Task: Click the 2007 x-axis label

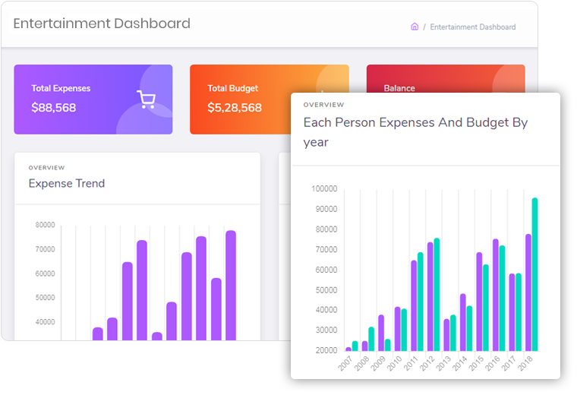Action: click(345, 363)
